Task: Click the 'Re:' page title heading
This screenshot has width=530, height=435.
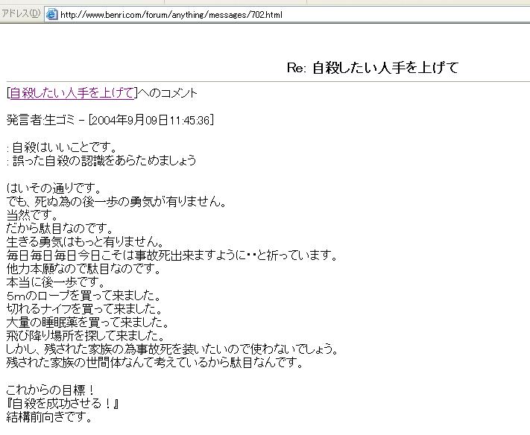Action: click(x=373, y=68)
